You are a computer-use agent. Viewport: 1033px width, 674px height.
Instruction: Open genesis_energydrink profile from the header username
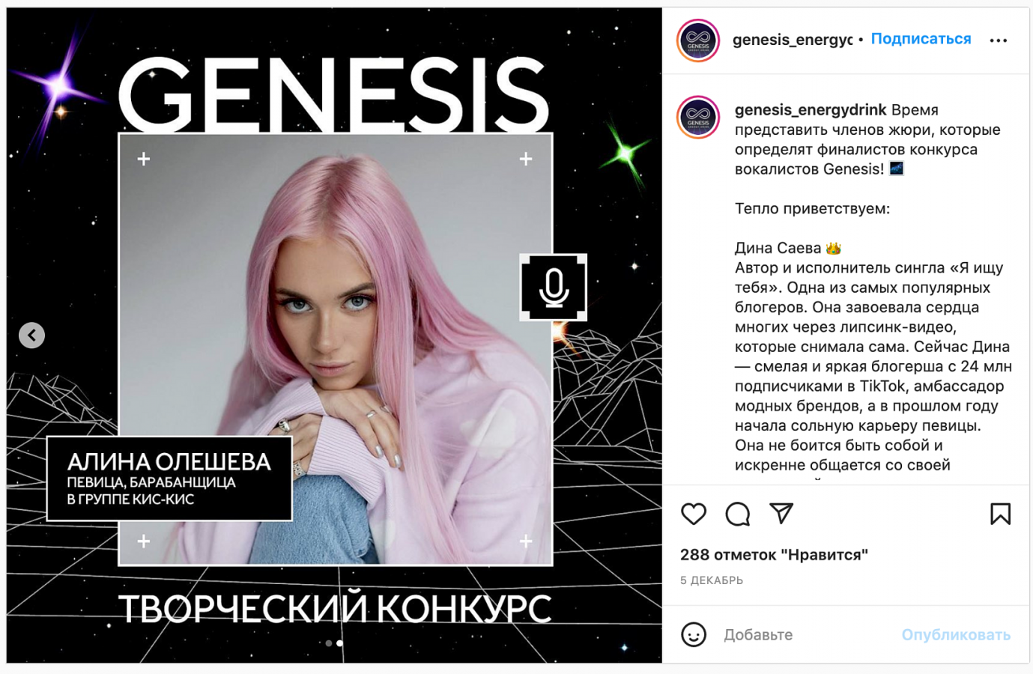(793, 40)
